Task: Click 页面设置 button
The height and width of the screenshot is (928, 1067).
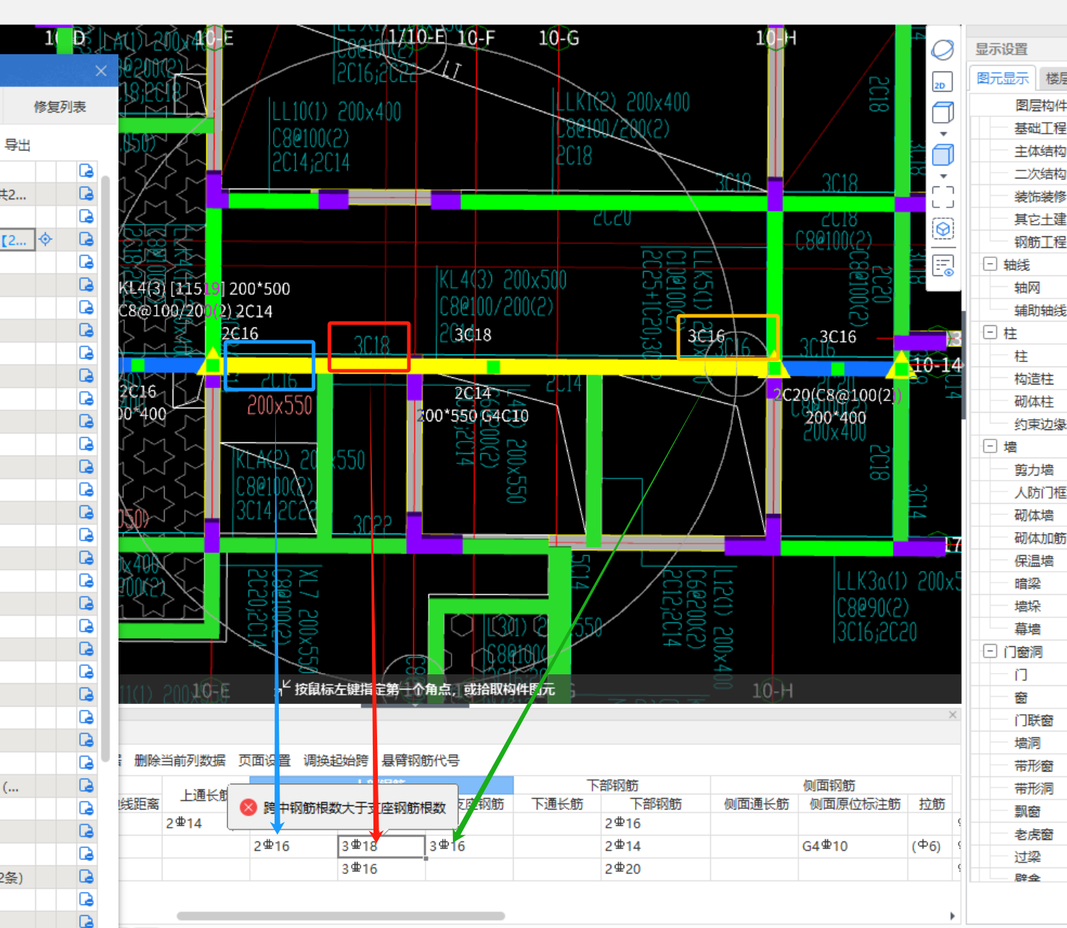Action: (264, 760)
